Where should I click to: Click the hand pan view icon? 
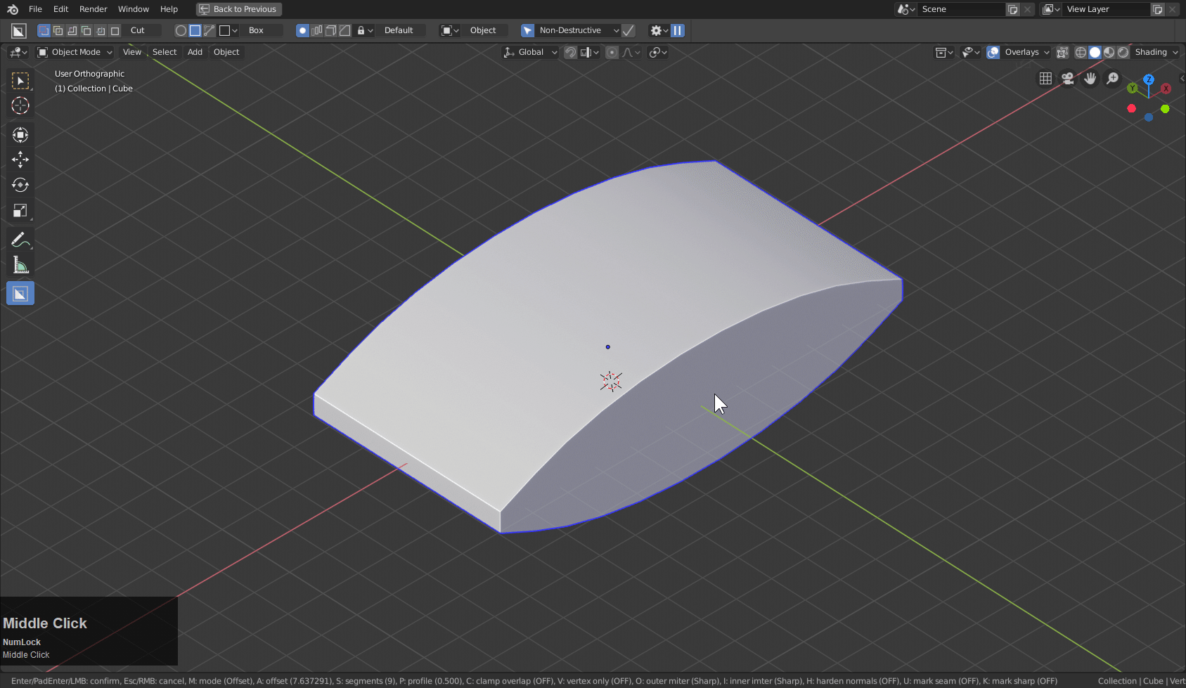1090,79
